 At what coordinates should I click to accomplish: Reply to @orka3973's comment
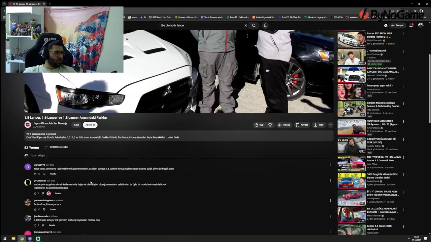click(x=53, y=174)
